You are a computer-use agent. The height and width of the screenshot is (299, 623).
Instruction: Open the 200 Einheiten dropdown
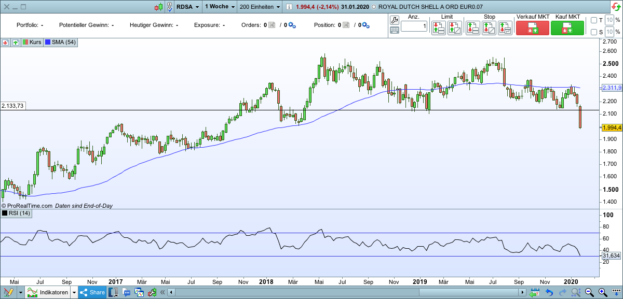pyautogui.click(x=259, y=7)
